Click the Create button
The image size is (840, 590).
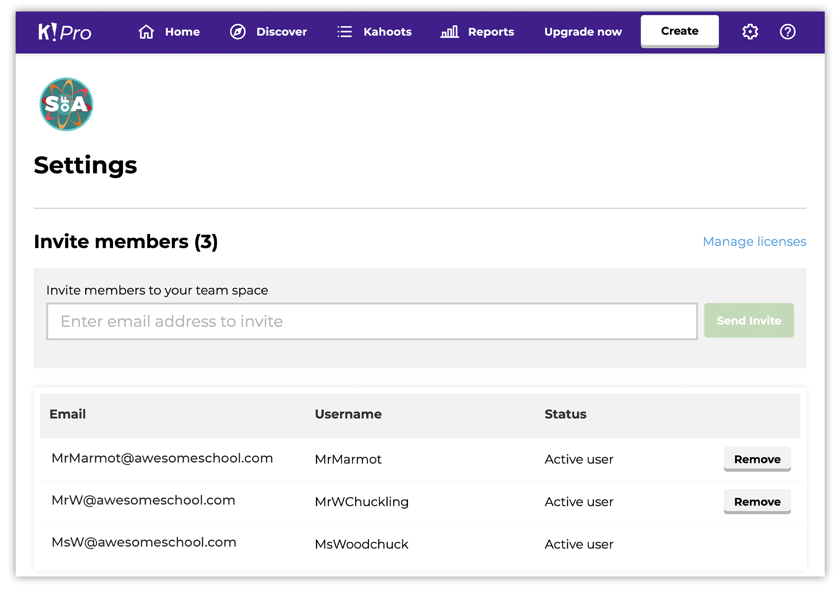click(680, 31)
